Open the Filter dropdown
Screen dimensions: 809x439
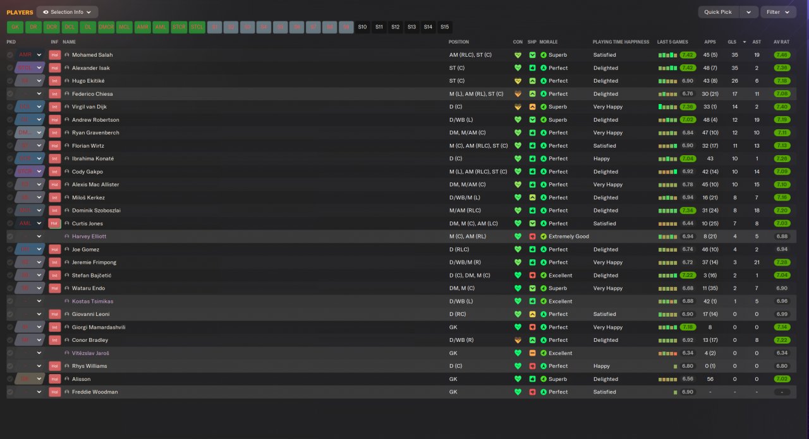(x=778, y=12)
